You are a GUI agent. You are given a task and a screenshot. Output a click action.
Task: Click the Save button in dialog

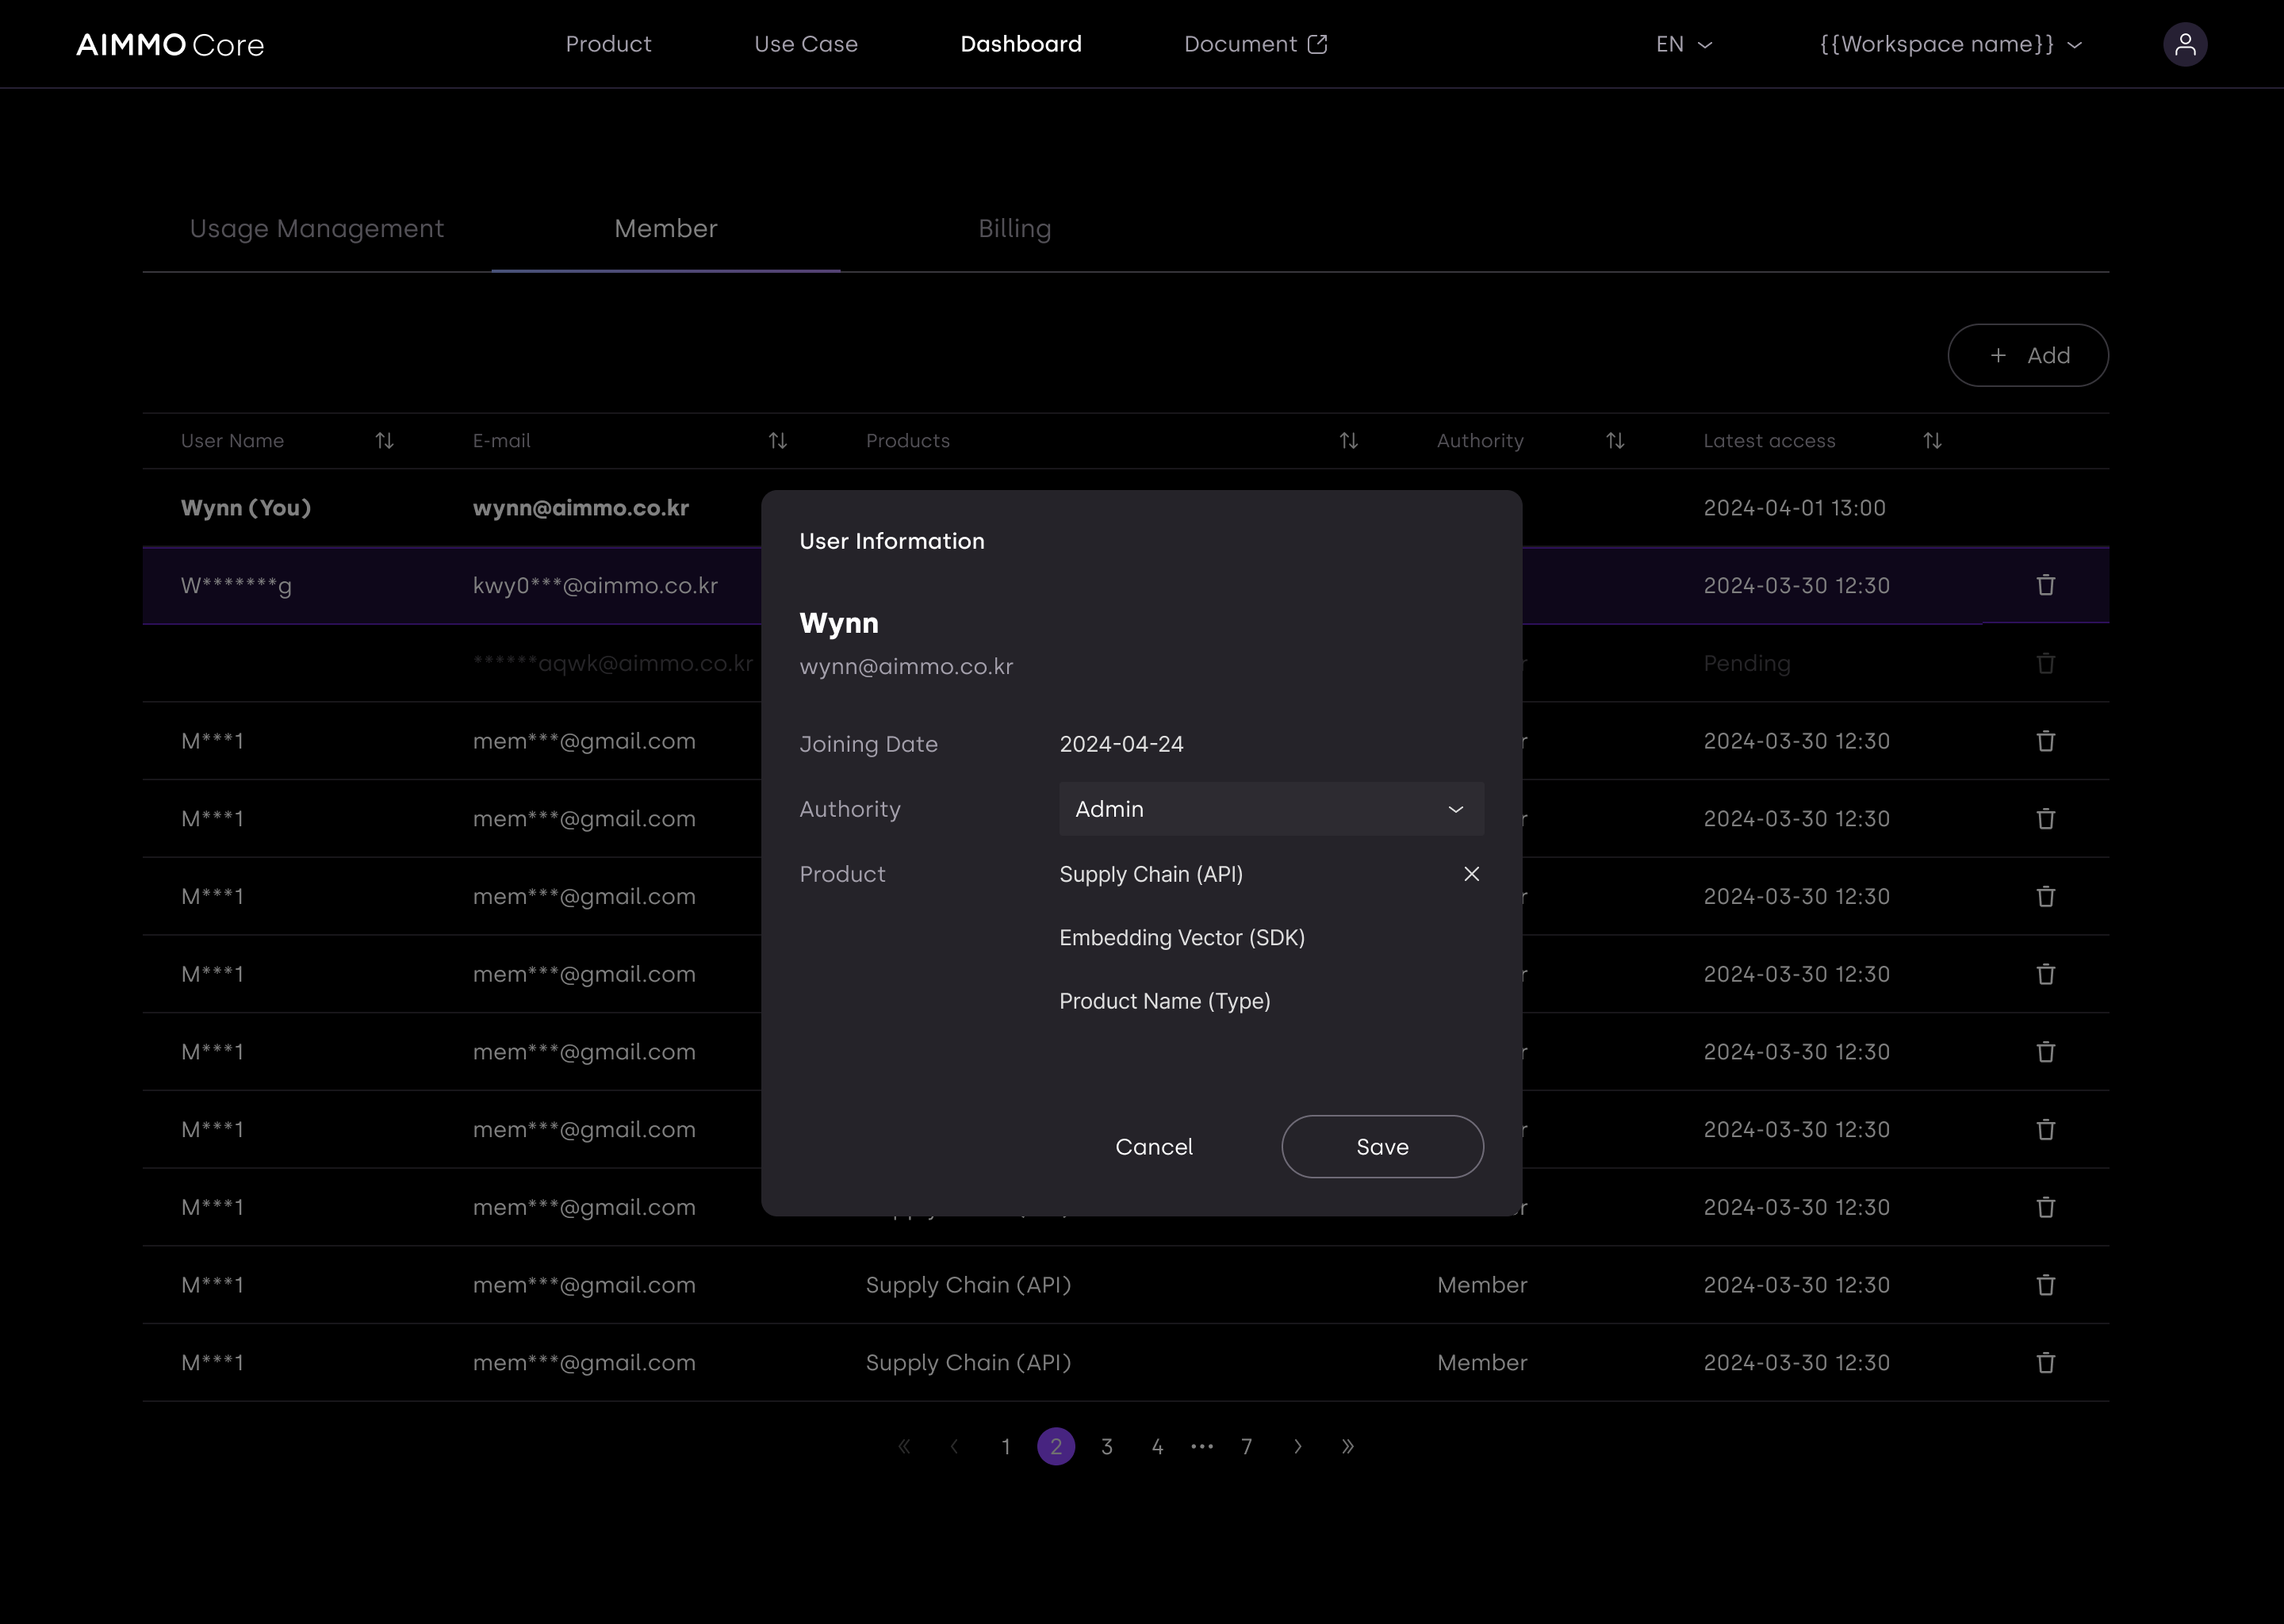point(1382,1147)
